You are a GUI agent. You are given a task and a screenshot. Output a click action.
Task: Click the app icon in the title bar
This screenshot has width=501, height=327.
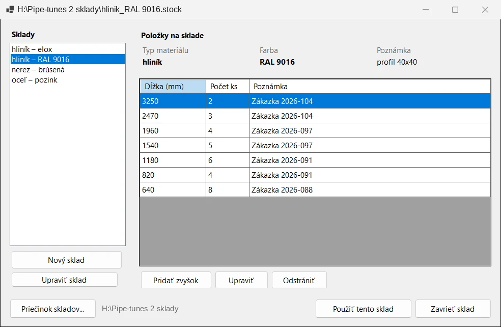[10, 10]
